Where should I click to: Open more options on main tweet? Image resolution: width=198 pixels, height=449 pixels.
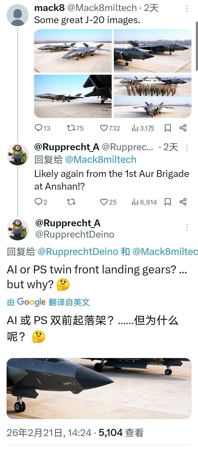pyautogui.click(x=187, y=227)
